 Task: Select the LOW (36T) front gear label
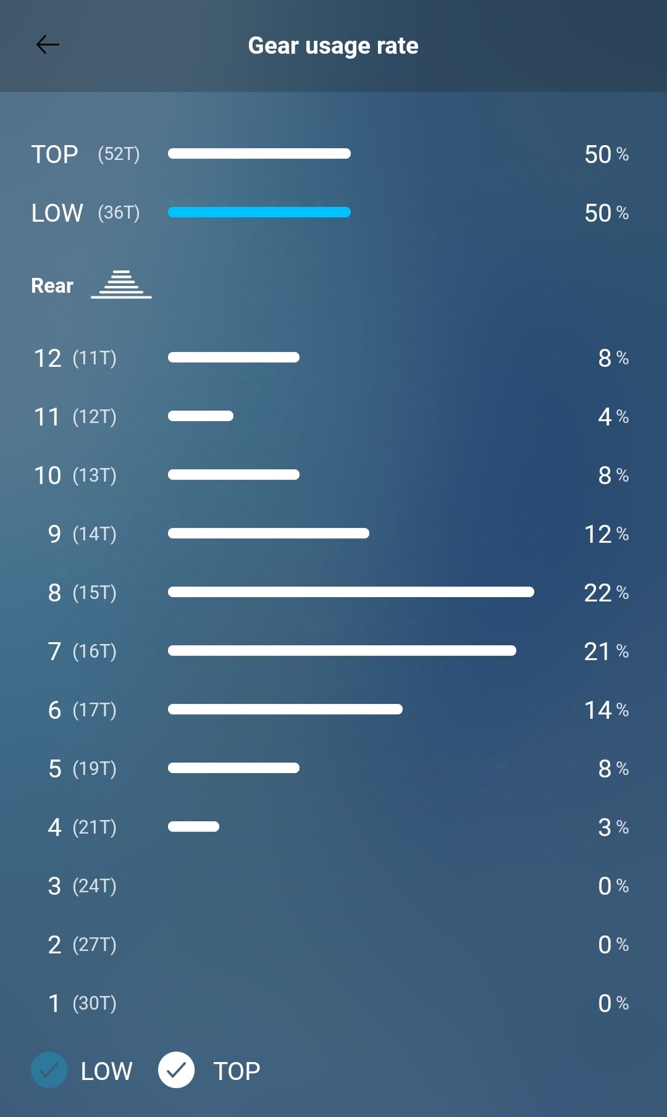pyautogui.click(x=85, y=213)
